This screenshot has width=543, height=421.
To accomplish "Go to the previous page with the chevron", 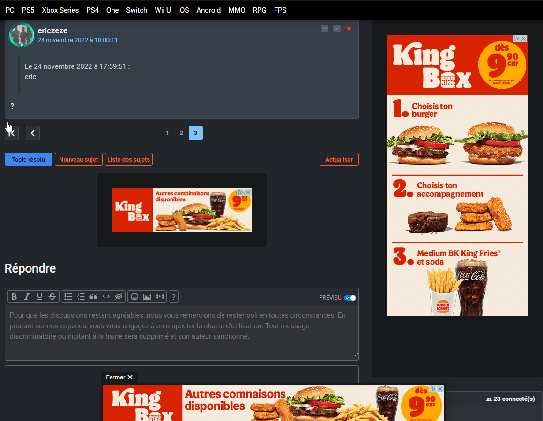I will tap(33, 133).
